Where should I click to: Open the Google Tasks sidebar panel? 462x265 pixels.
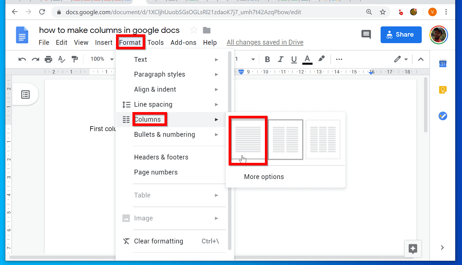(442, 116)
